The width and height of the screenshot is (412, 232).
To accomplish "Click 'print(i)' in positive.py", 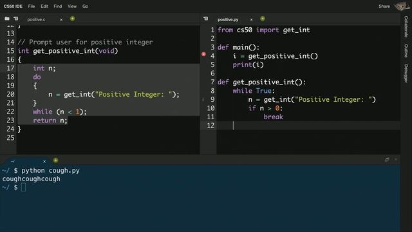I will coord(248,64).
